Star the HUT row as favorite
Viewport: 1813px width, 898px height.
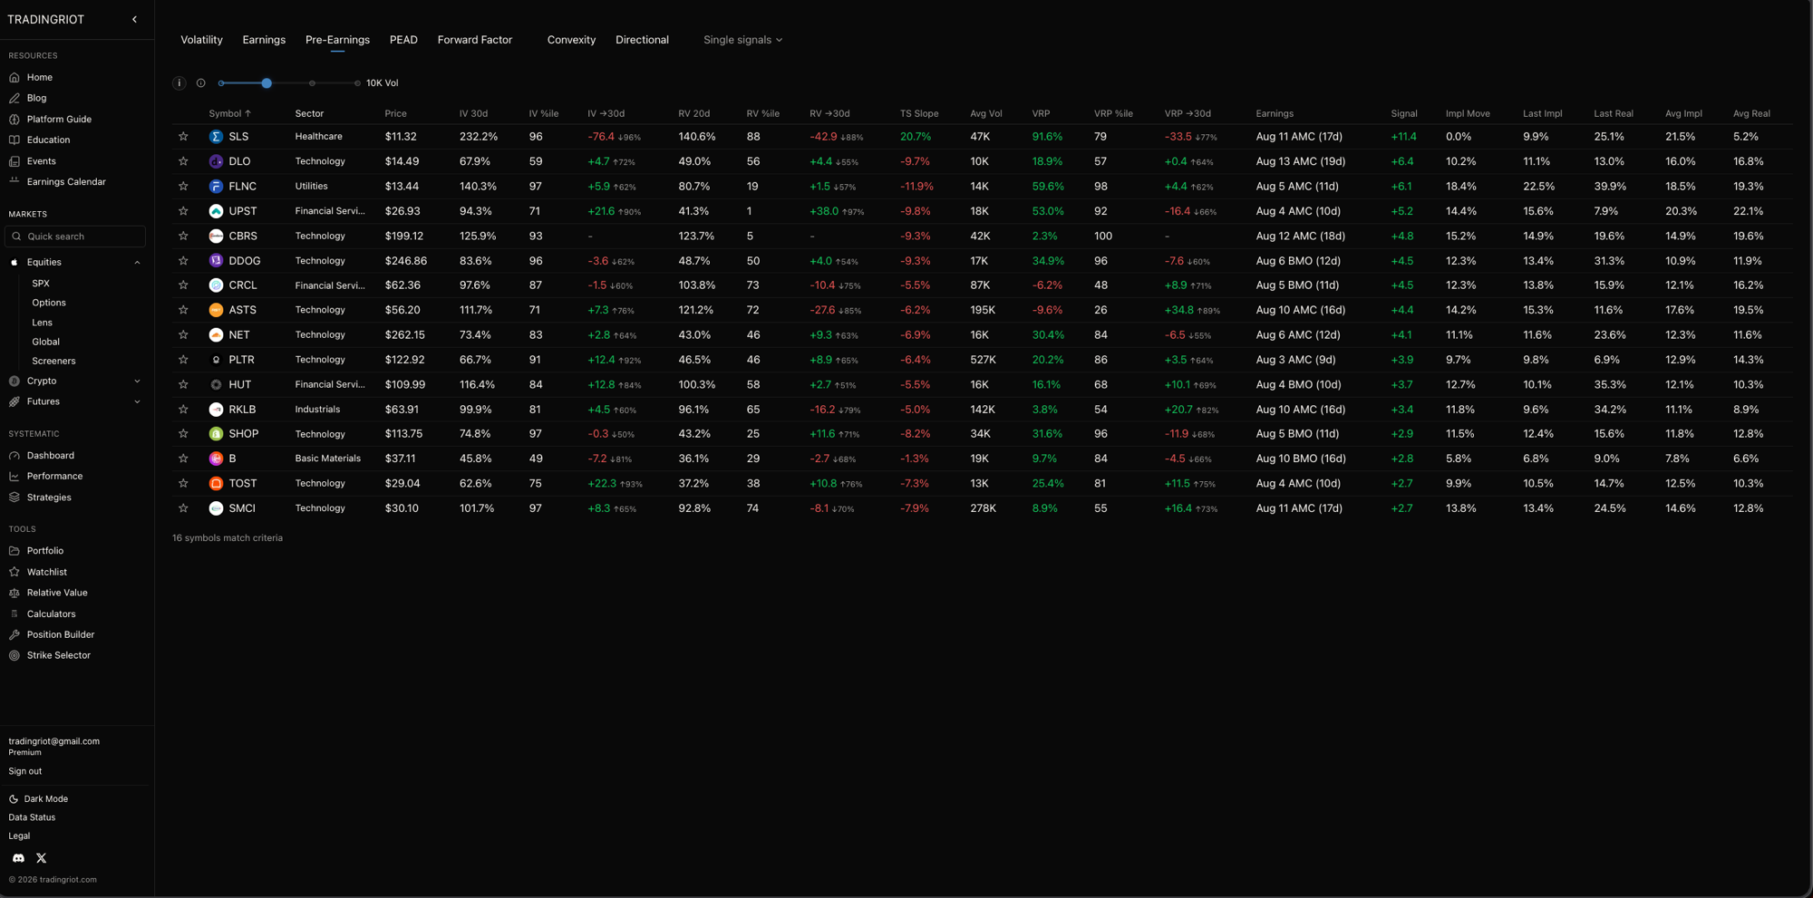[183, 384]
